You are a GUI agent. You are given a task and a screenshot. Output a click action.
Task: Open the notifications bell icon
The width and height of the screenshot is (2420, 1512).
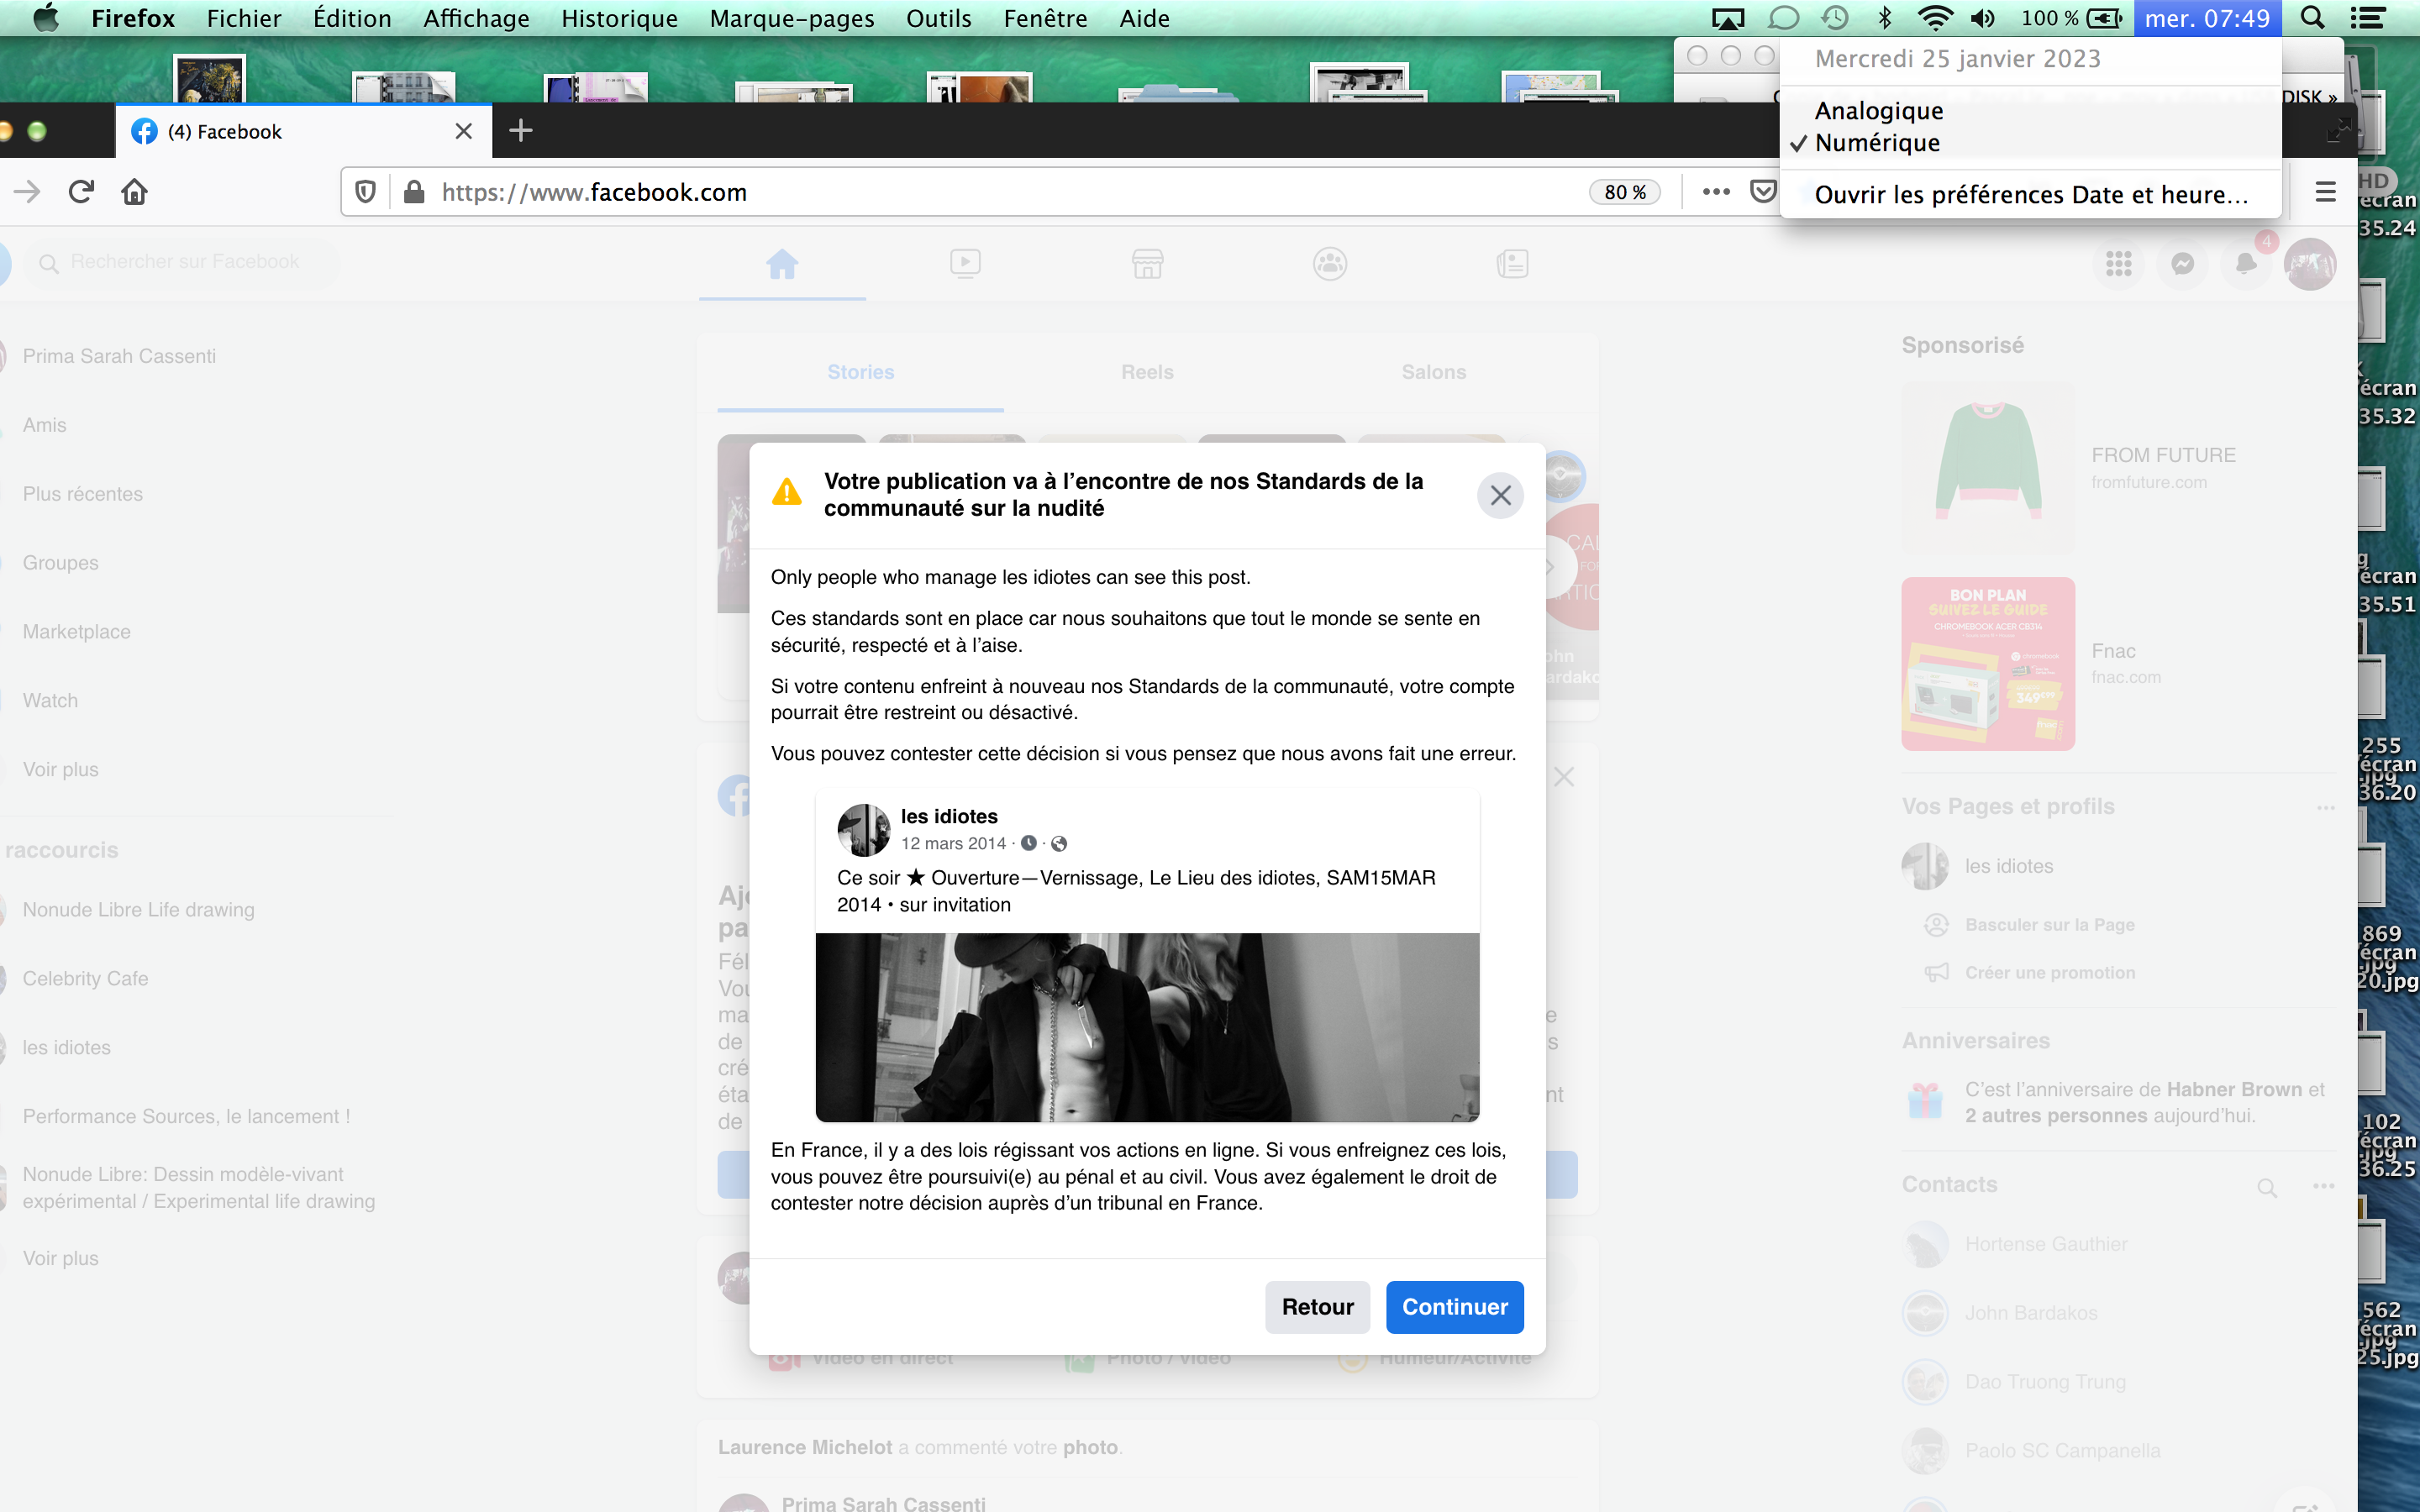(x=2245, y=264)
